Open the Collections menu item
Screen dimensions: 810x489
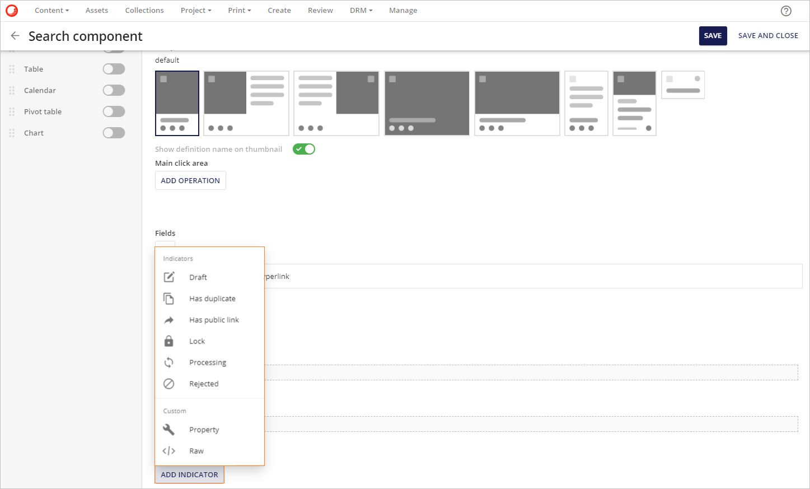[144, 11]
